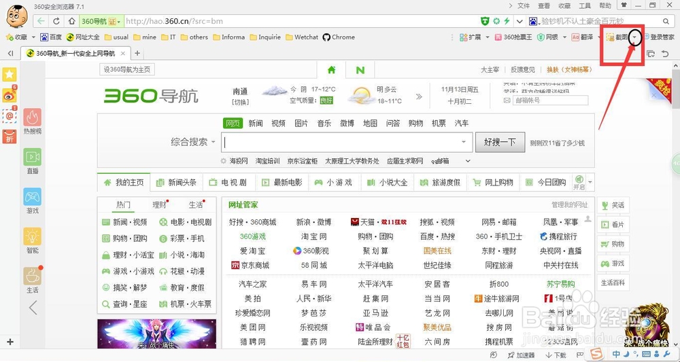Click the restore closed tab undo icon

(x=665, y=54)
